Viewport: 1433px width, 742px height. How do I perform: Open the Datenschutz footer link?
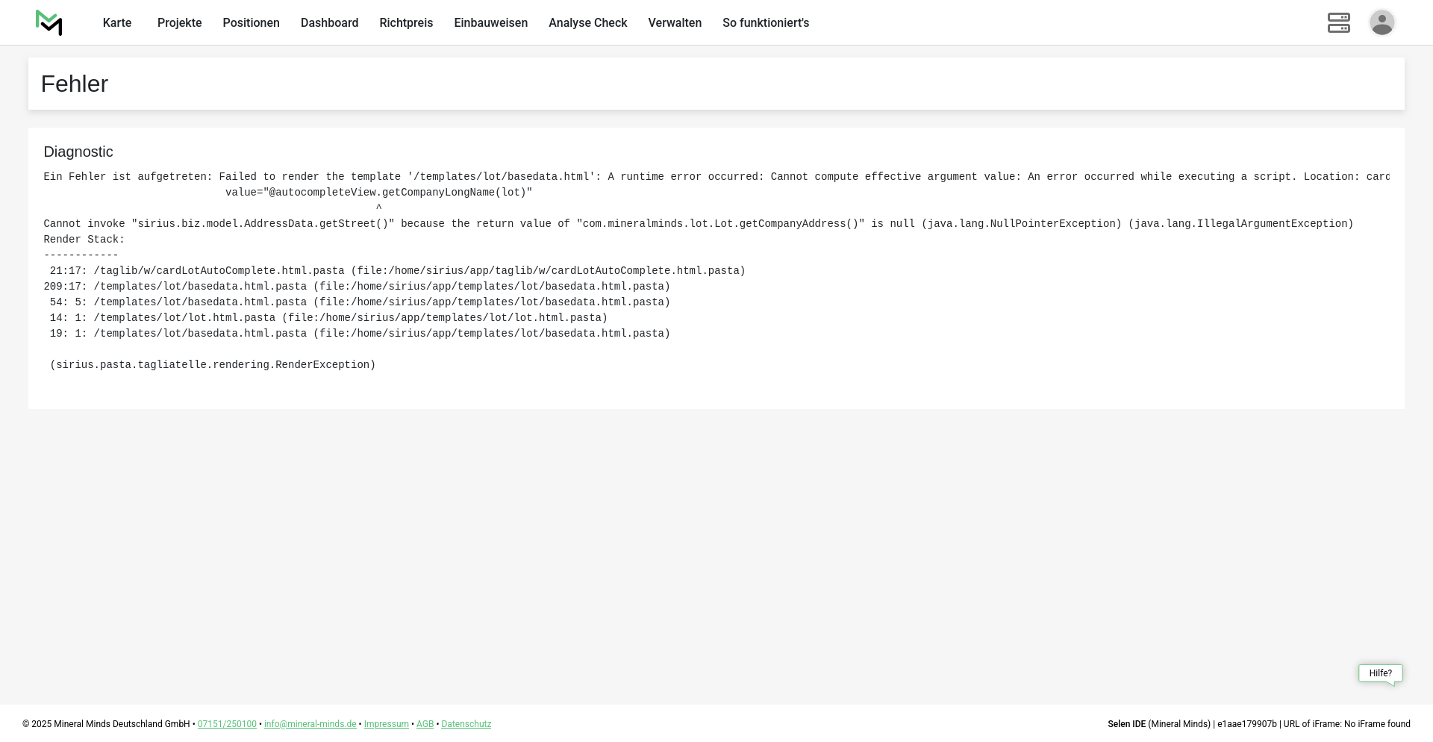[466, 724]
